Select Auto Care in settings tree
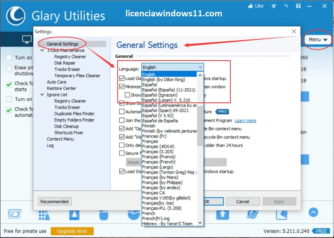Viewport: 334px width, 238px height. [56, 82]
